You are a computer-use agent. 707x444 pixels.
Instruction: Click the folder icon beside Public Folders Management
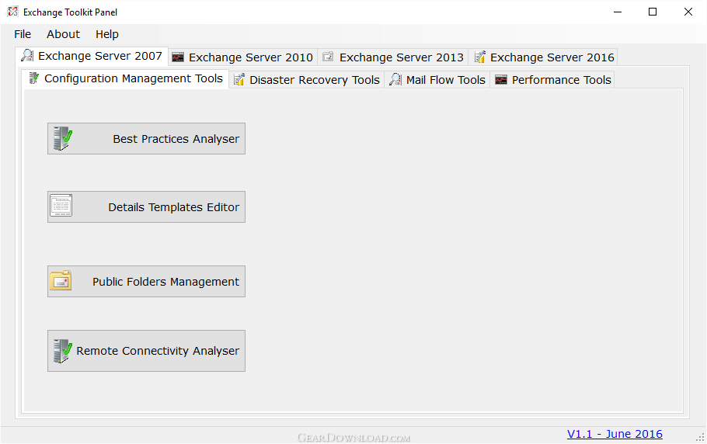[x=61, y=280]
